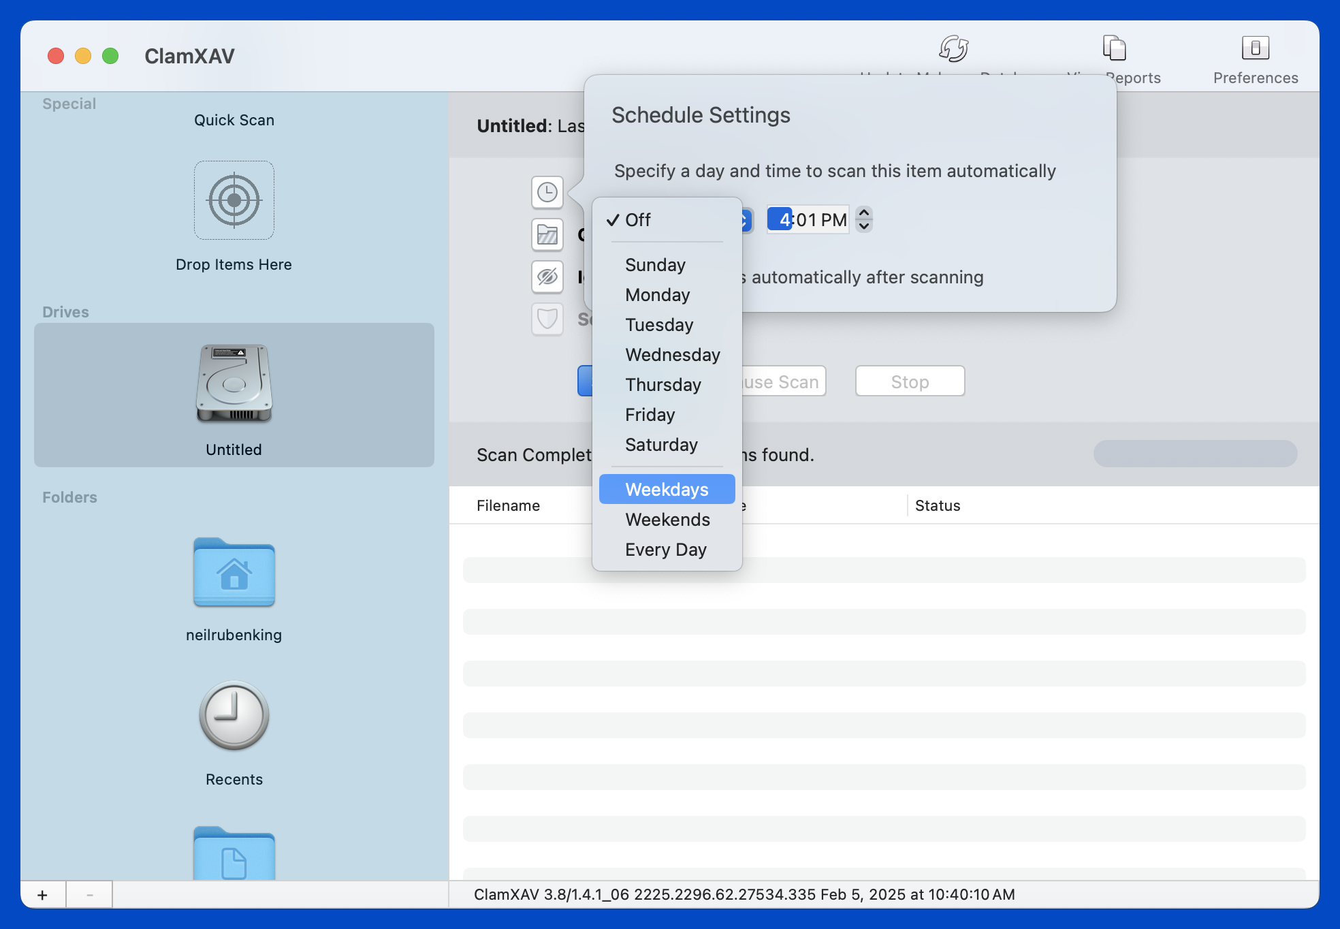Choose Tuesday in the schedule menu
Image resolution: width=1340 pixels, height=929 pixels.
pyautogui.click(x=667, y=325)
